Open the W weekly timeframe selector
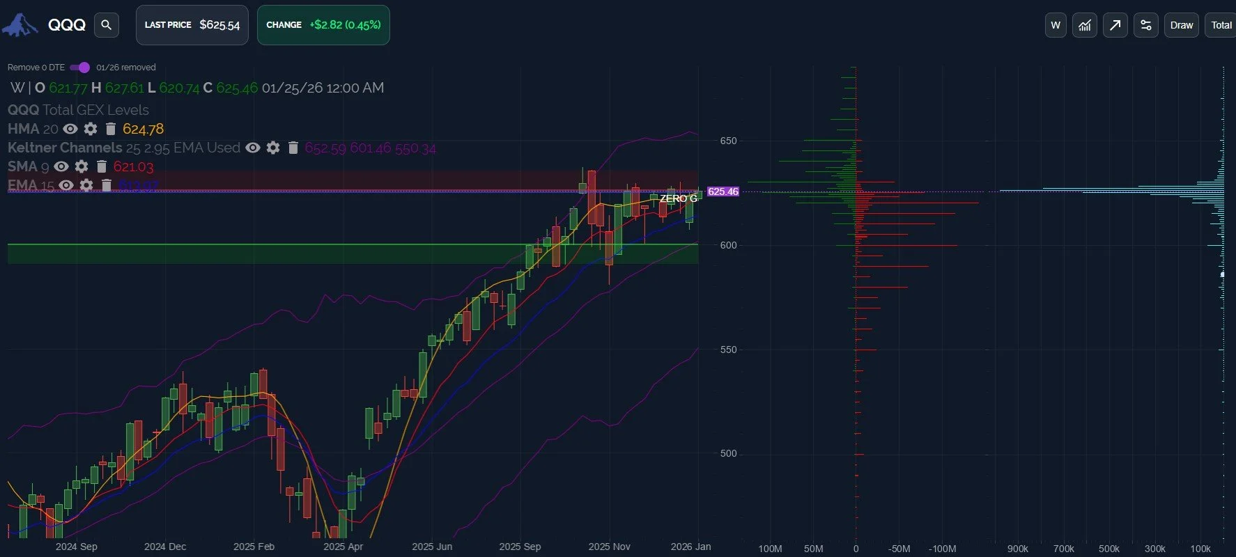Screen dimensions: 1236x557 pos(1056,25)
